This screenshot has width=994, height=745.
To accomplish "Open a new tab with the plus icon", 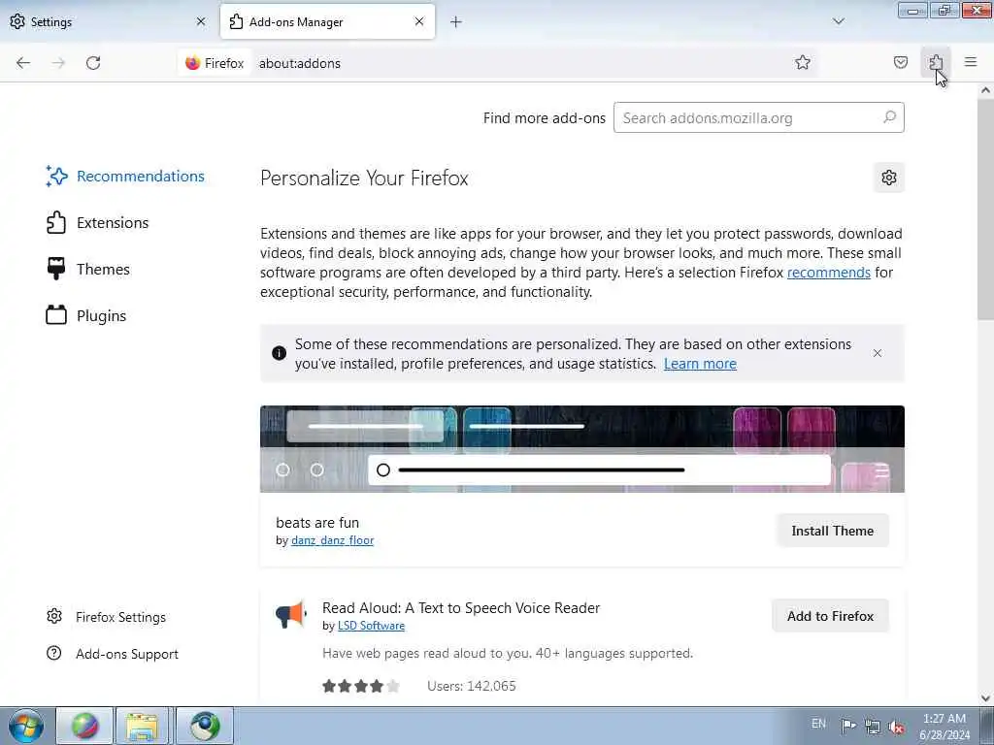I will pos(456,21).
